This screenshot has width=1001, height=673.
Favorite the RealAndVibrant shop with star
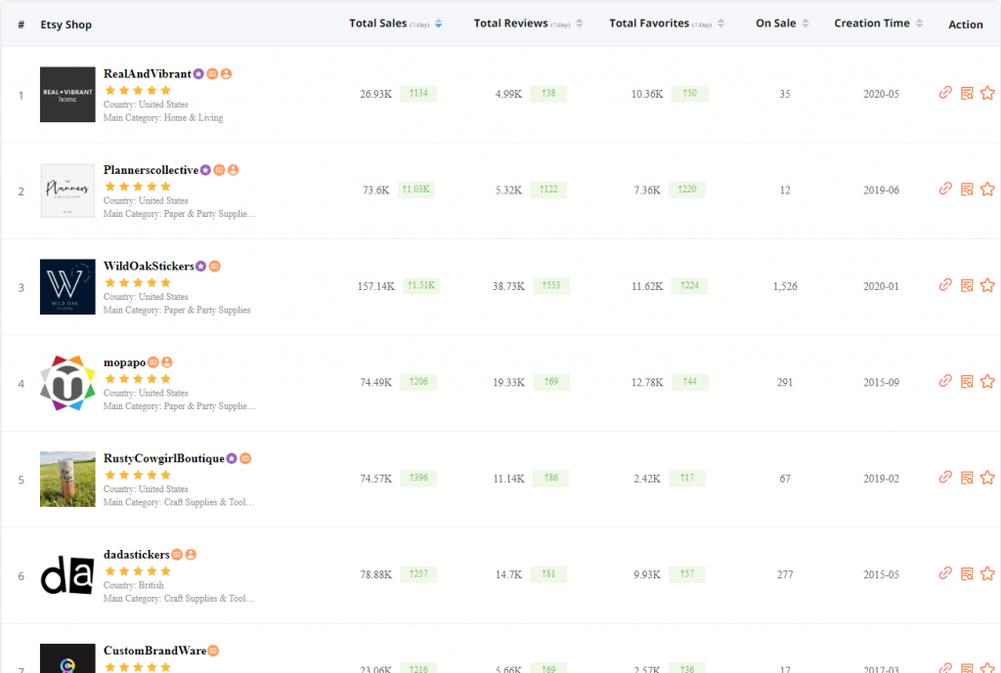coord(987,94)
